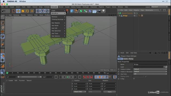Image resolution: width=171 pixels, height=96 pixels.
Task: Click Record Active Objects red button
Action: click(x=84, y=77)
